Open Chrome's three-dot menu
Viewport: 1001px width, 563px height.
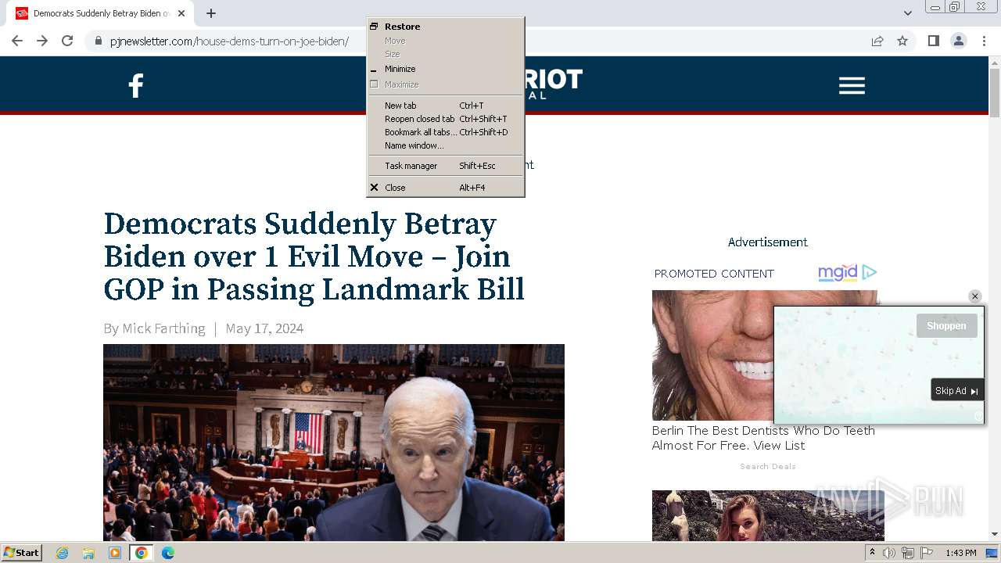[x=985, y=41]
